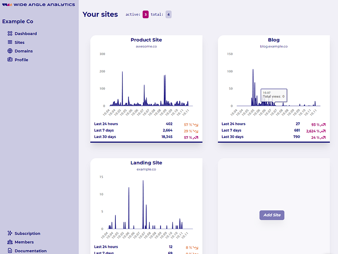Image resolution: width=338 pixels, height=254 pixels.
Task: Click the Example Co company name
Action: point(18,21)
